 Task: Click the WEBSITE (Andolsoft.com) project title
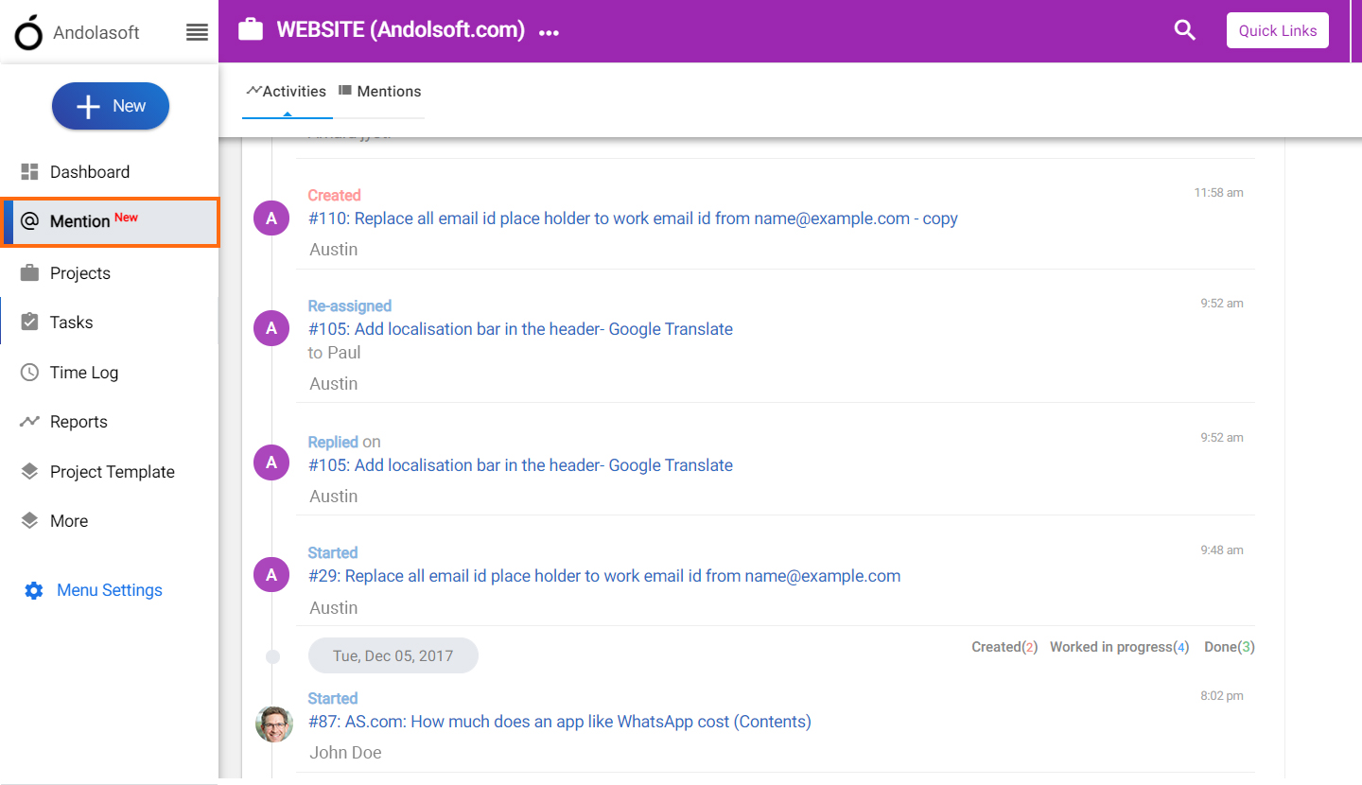pyautogui.click(x=401, y=30)
